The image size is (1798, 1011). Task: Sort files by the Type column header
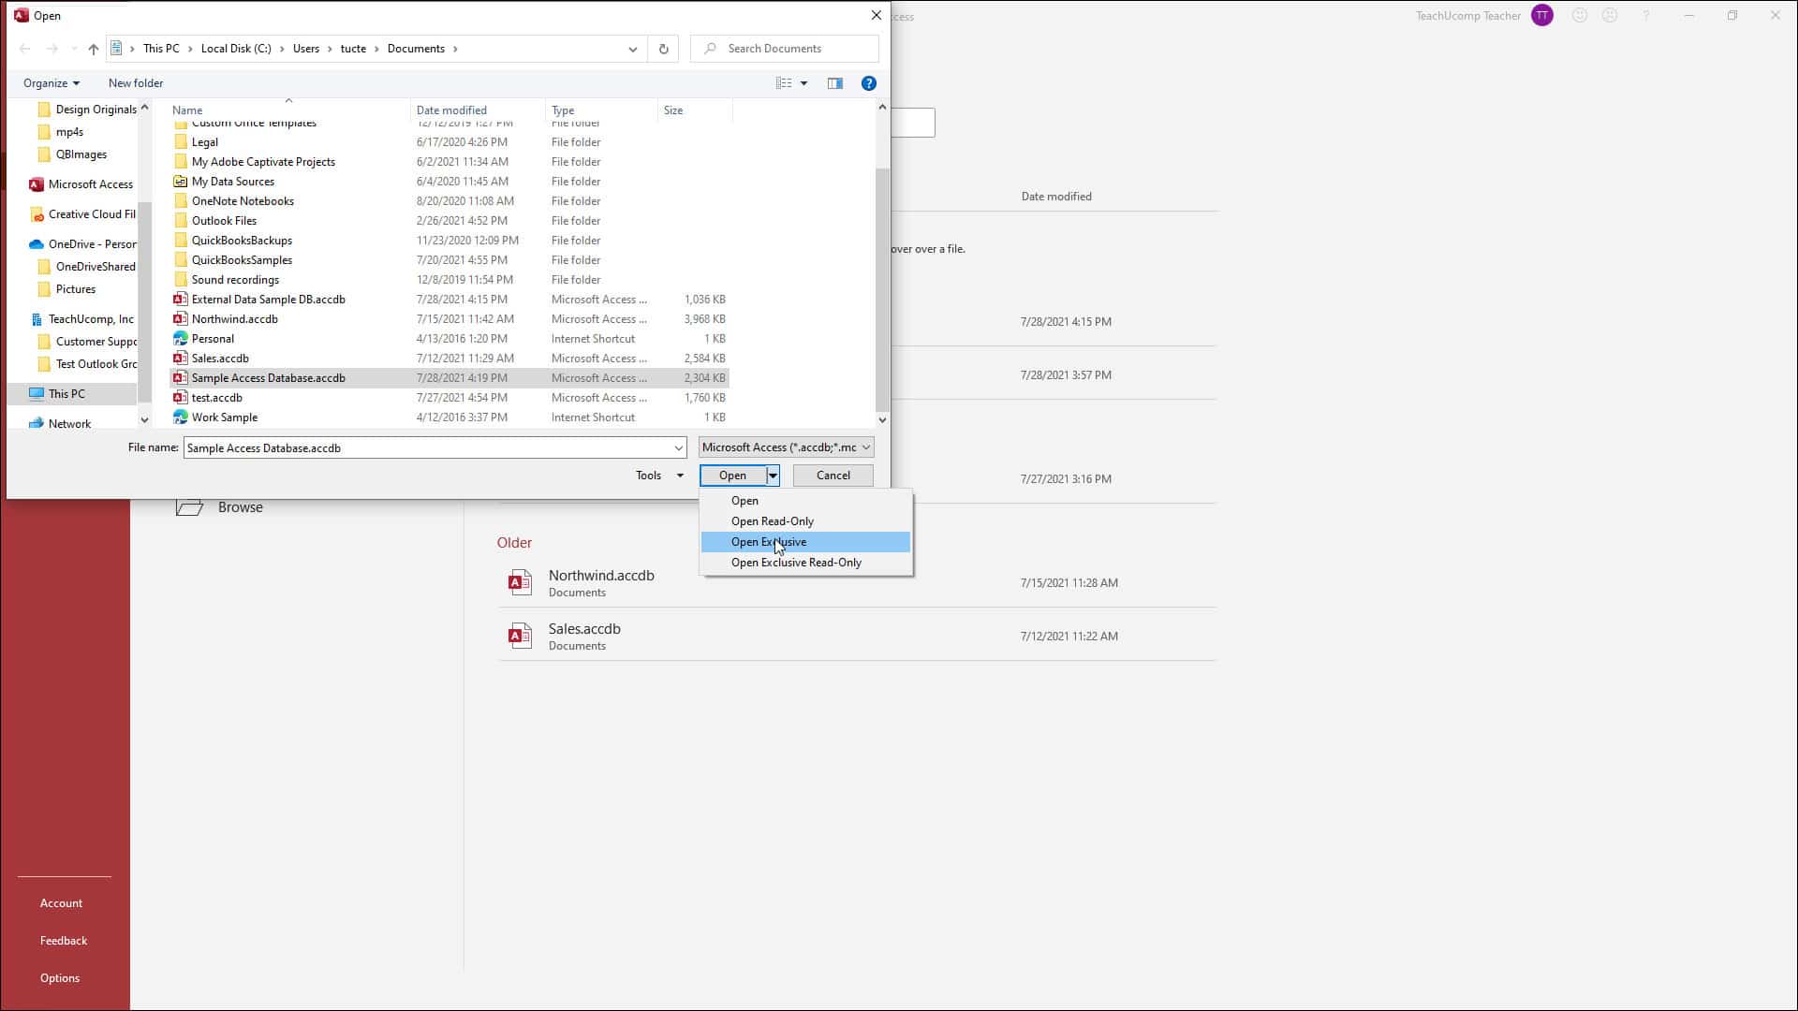(x=601, y=110)
